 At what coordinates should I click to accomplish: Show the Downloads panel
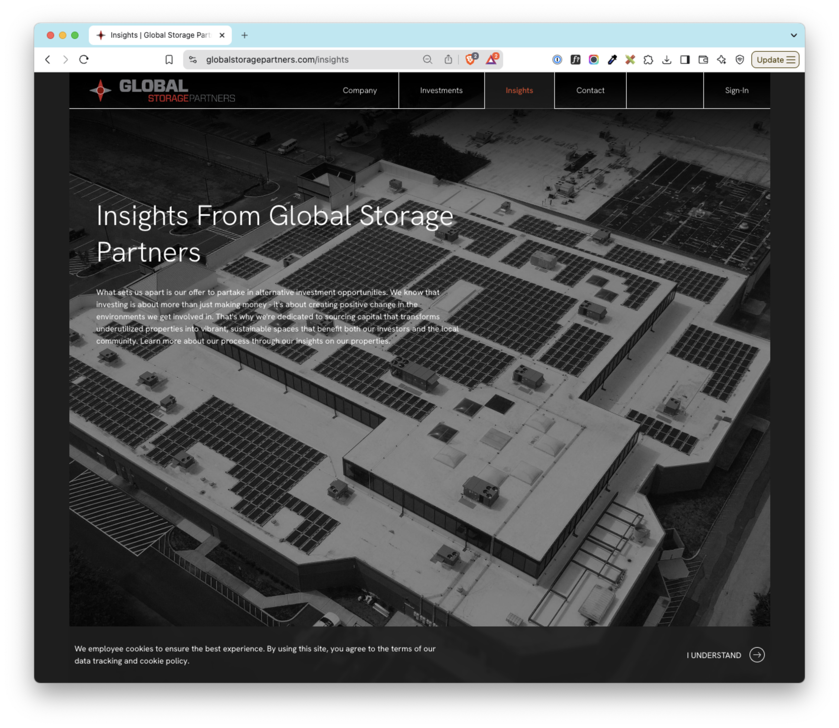pos(667,60)
